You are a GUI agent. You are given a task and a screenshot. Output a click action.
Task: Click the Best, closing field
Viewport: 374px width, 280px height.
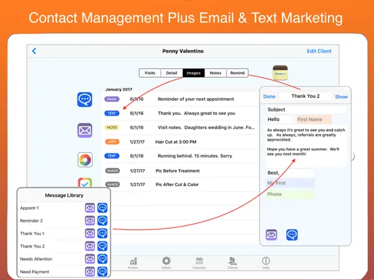pyautogui.click(x=290, y=173)
